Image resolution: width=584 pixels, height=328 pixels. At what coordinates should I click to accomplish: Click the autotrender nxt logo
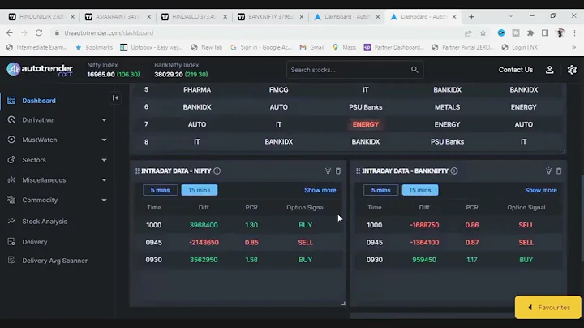[40, 70]
